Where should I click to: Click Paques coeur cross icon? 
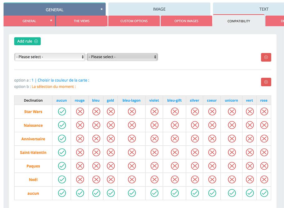(x=212, y=166)
